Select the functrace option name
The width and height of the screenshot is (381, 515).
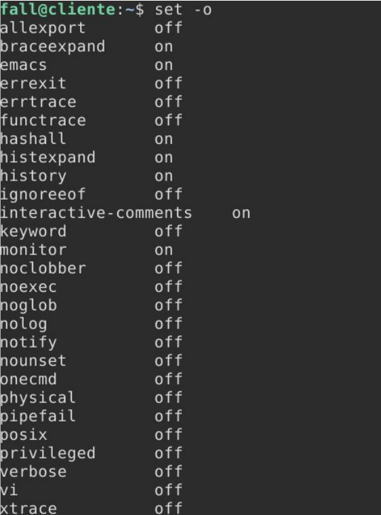[43, 120]
